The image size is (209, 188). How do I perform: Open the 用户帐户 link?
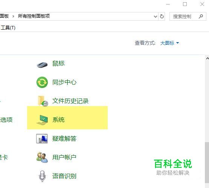click(x=64, y=157)
